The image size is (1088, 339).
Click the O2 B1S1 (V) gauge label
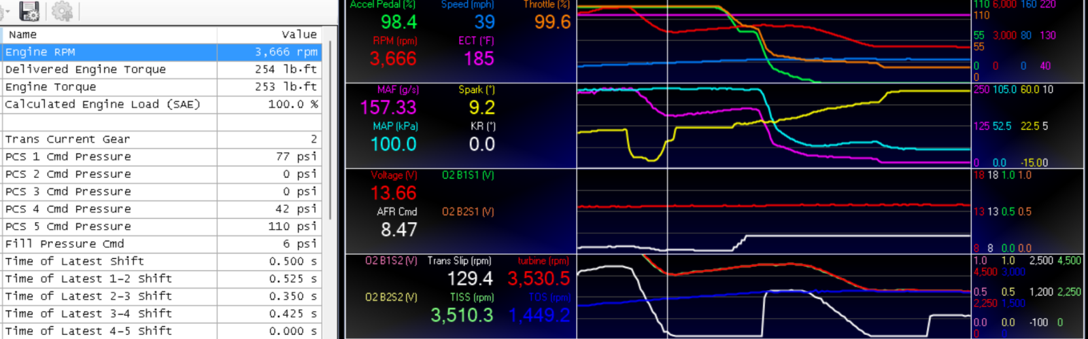468,175
